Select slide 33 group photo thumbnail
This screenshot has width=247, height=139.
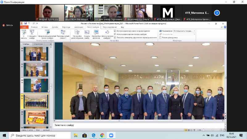click(x=36, y=102)
